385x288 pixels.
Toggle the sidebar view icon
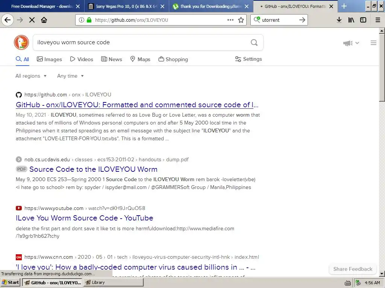point(363,20)
